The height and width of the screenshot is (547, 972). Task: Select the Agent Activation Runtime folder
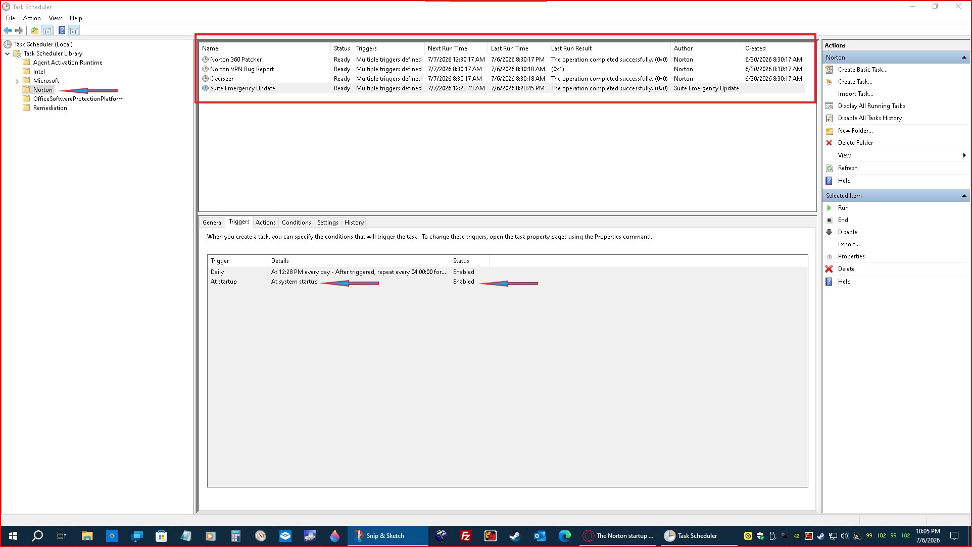click(x=68, y=63)
